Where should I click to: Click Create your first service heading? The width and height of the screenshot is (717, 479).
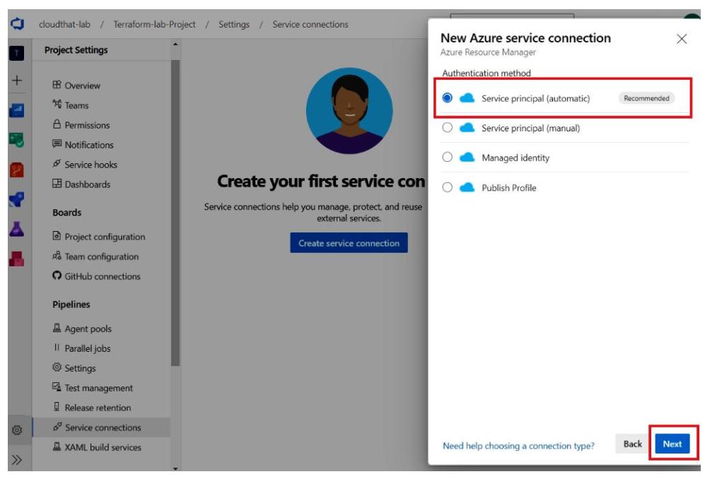pos(321,182)
